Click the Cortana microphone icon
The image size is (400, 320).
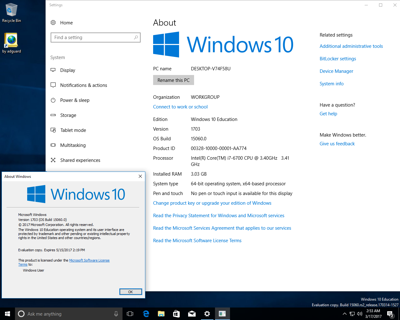coord(116,314)
